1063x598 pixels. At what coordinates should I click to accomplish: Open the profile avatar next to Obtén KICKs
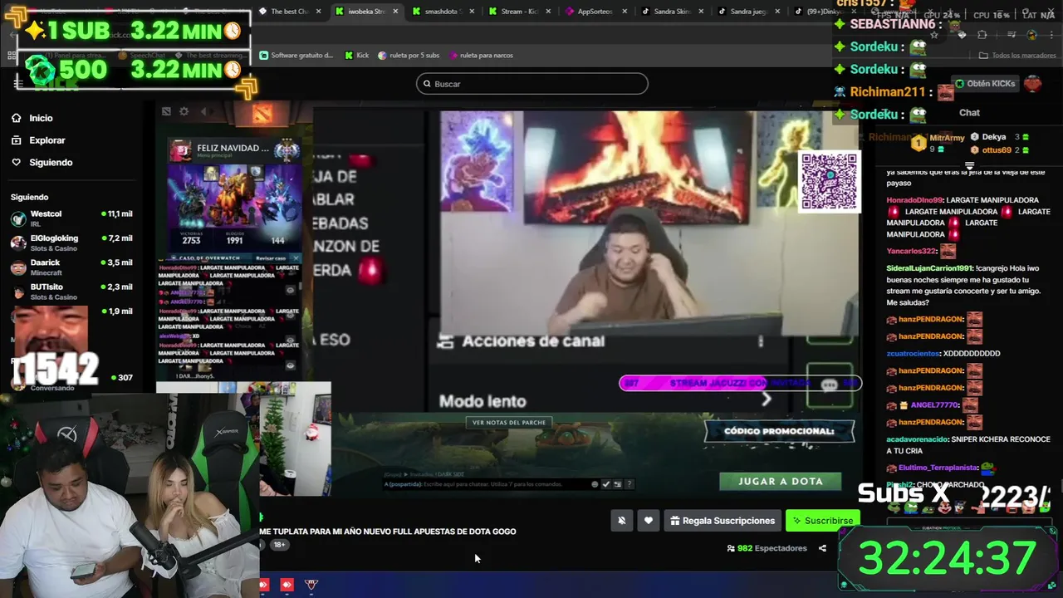1032,84
